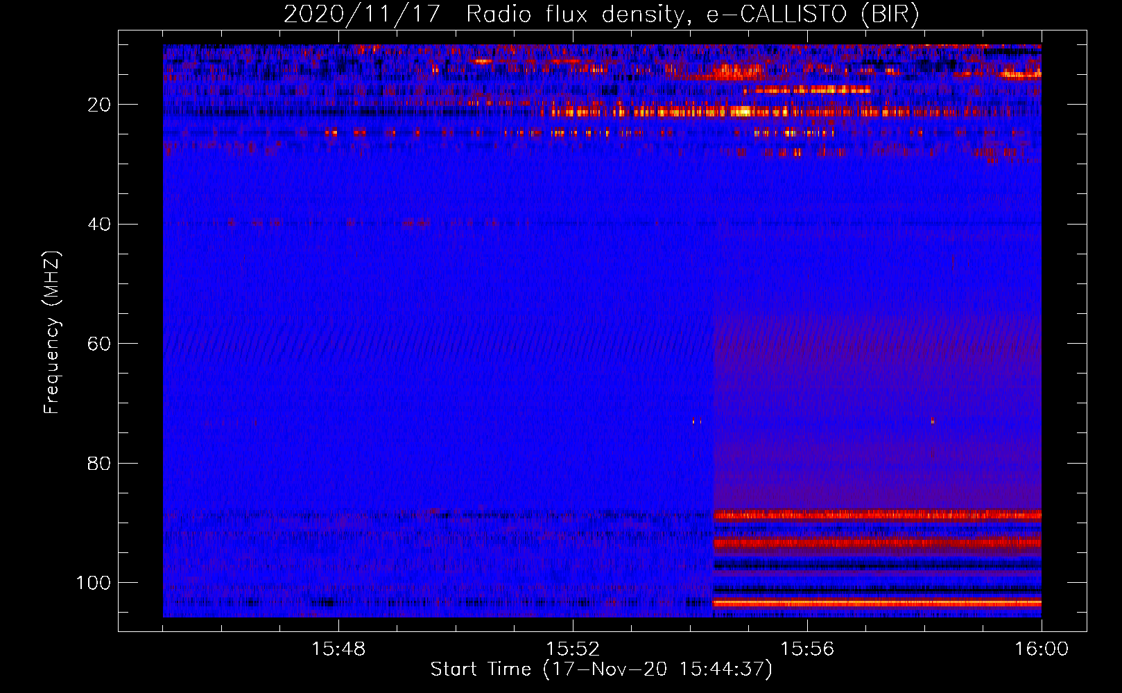Image resolution: width=1122 pixels, height=693 pixels.
Task: Click the 'Start Time (17-Nov-20 15:44:37)' label
Action: pos(601,669)
